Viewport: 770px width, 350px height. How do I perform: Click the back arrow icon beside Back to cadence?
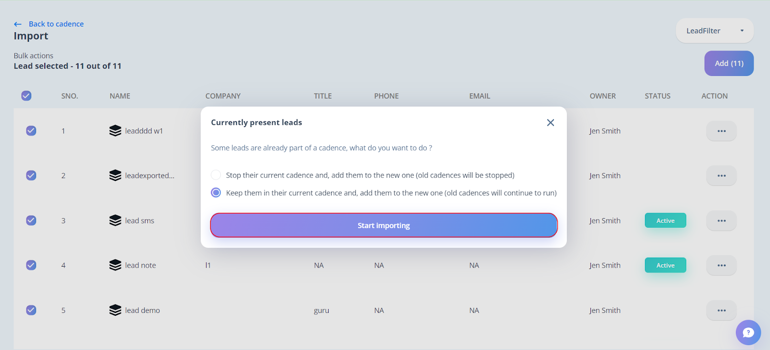(x=18, y=24)
